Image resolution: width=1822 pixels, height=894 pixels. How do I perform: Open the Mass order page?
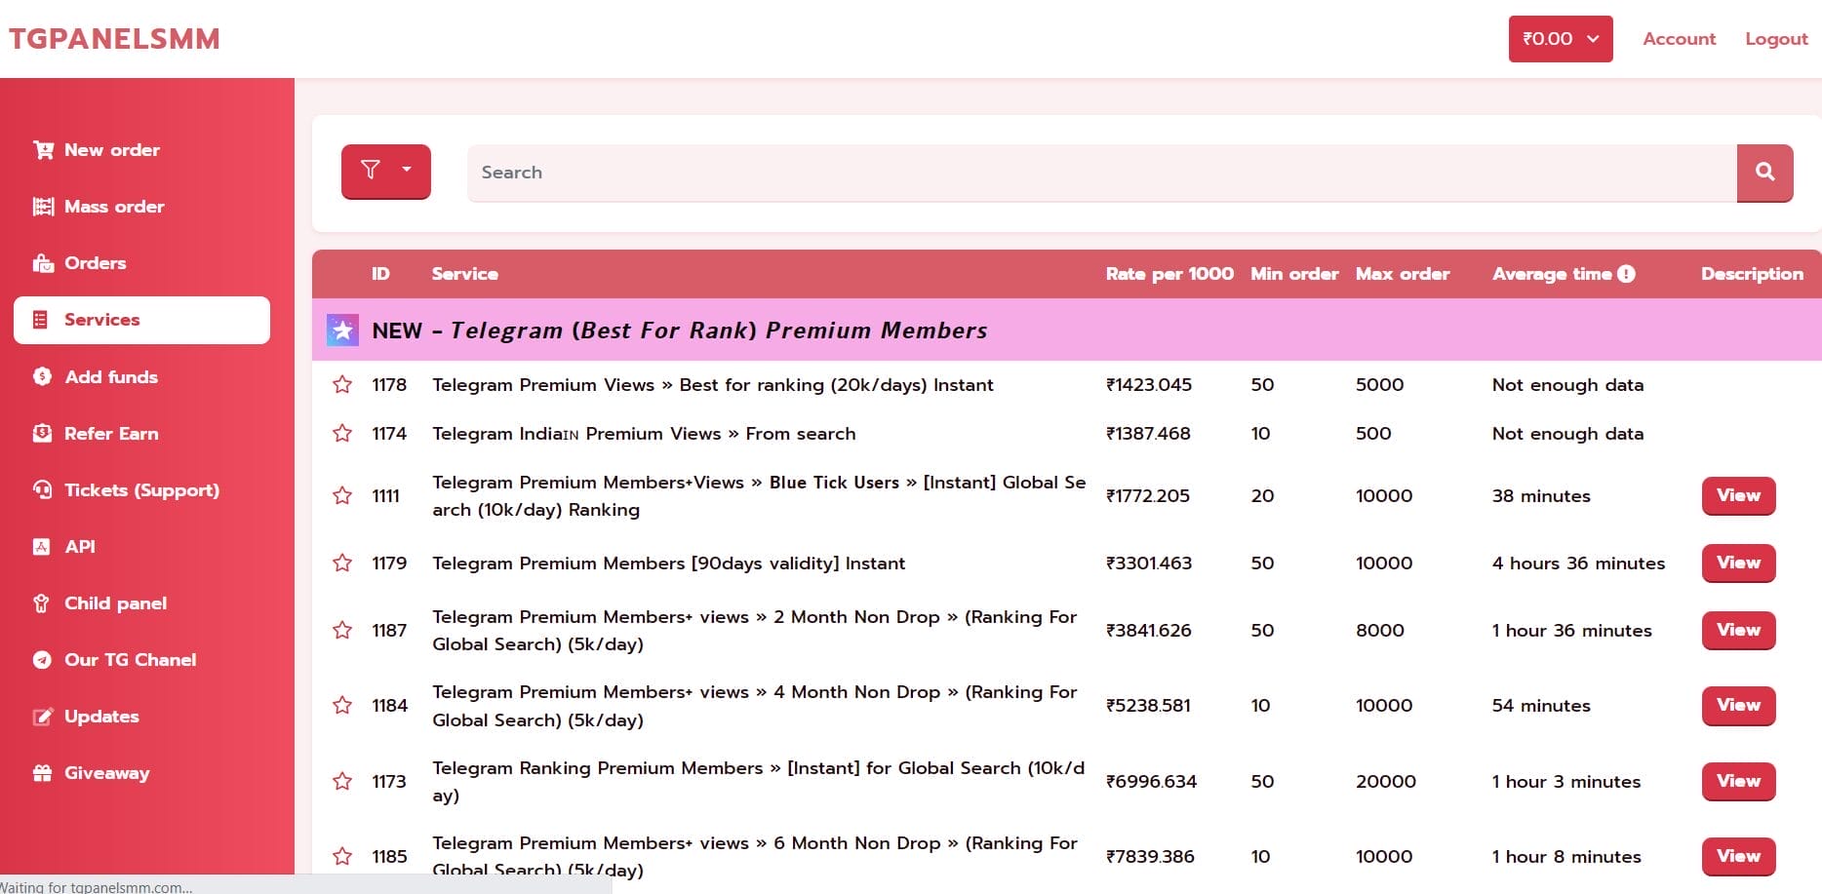(113, 207)
